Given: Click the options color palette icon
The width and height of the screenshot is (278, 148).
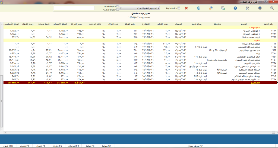Looking at the screenshot, I should pyautogui.click(x=211, y=8).
